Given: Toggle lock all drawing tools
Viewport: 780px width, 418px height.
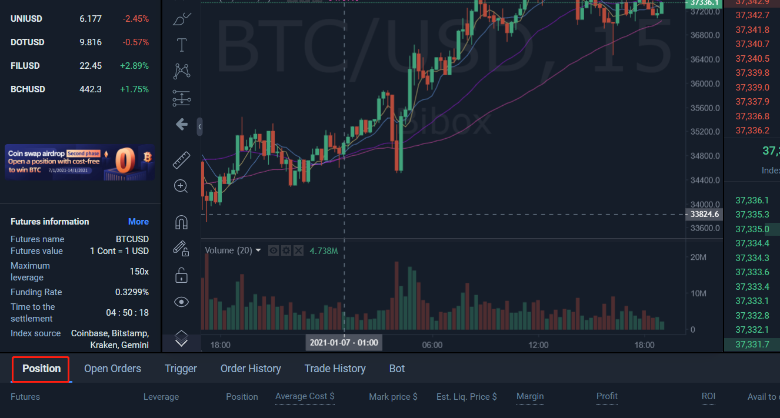Looking at the screenshot, I should [181, 275].
